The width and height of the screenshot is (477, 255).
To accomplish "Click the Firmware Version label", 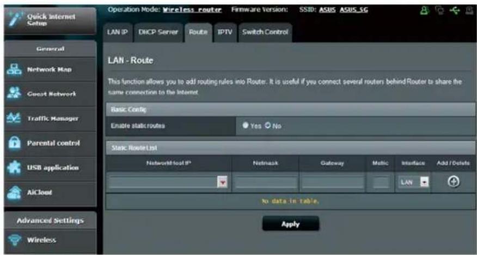I will (260, 9).
